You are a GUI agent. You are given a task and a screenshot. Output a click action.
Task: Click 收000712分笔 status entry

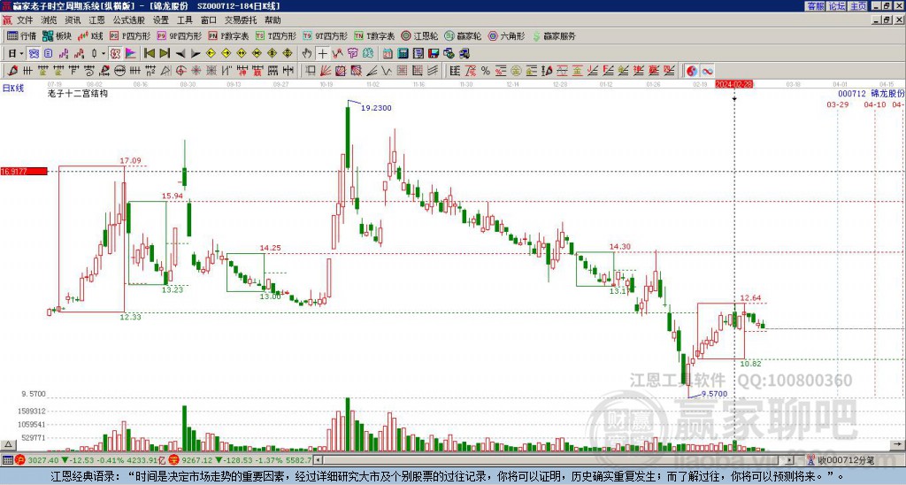(x=841, y=460)
